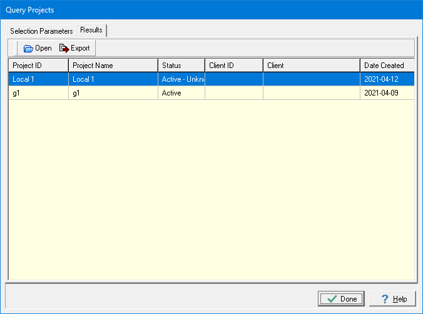
Task: Click the Open folder icon in toolbar
Action: tap(28, 48)
